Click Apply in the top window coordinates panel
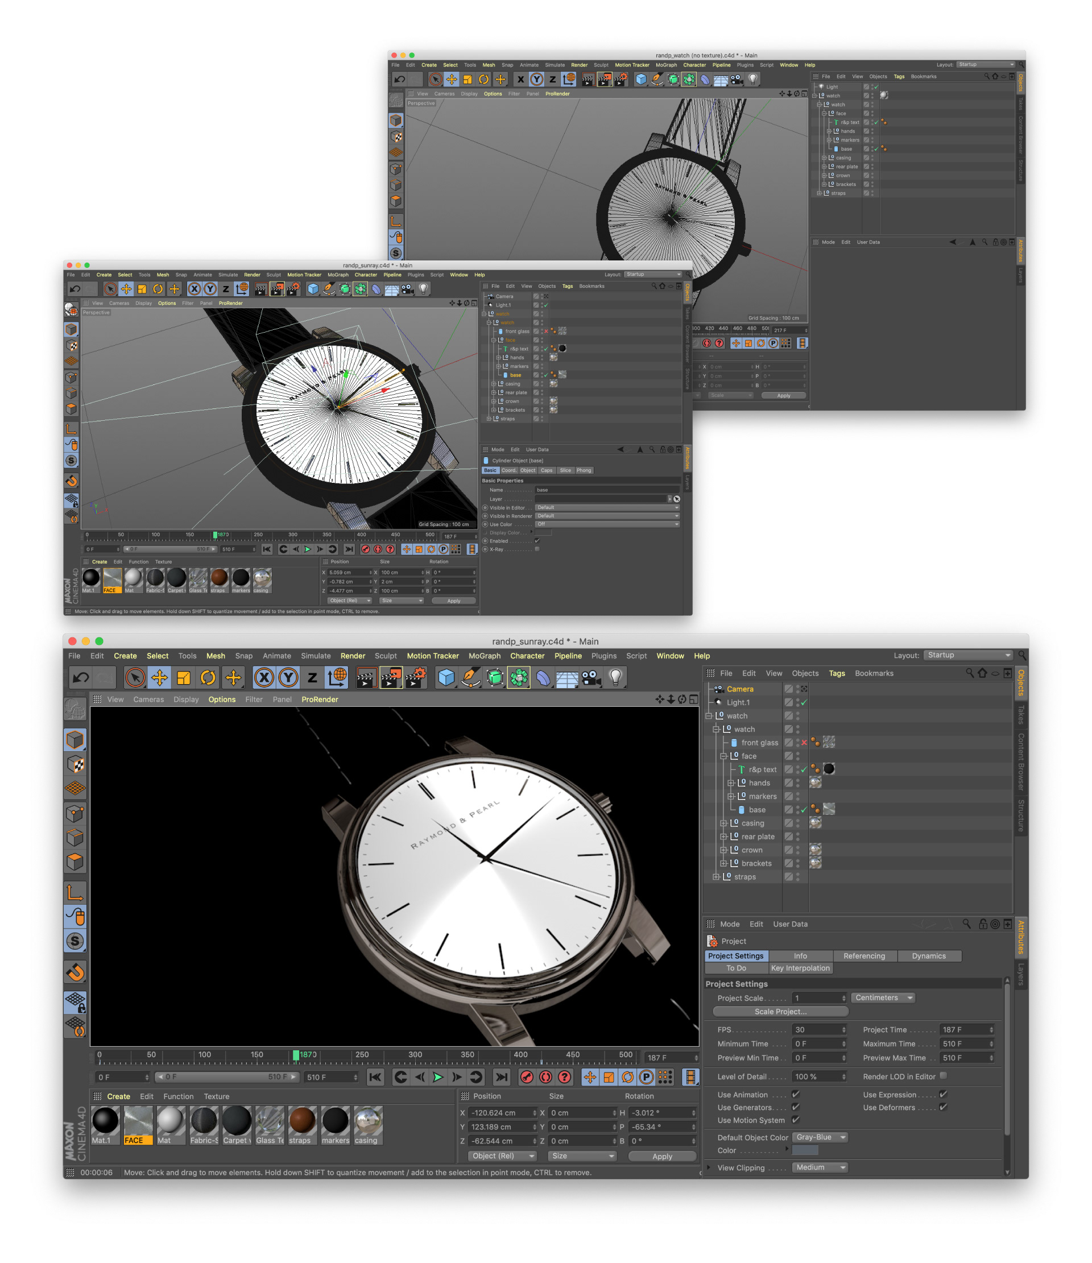The height and width of the screenshot is (1263, 1092). [784, 396]
